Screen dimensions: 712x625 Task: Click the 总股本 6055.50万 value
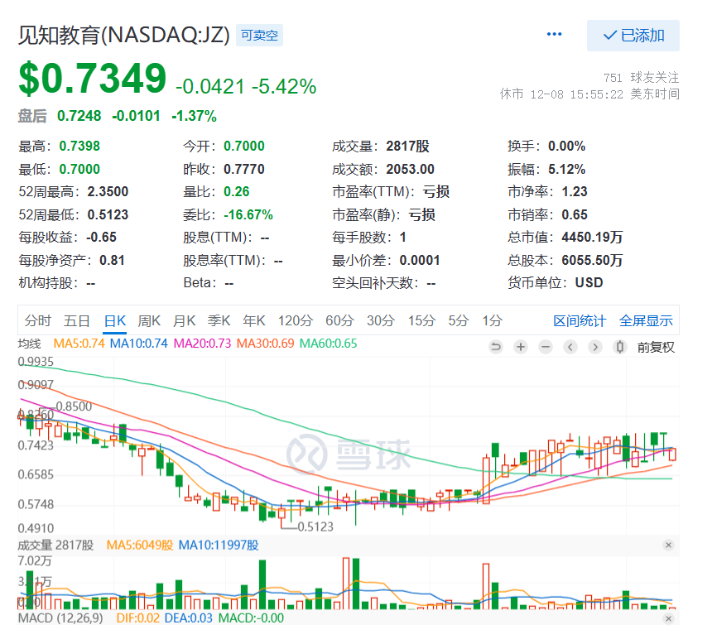point(592,260)
